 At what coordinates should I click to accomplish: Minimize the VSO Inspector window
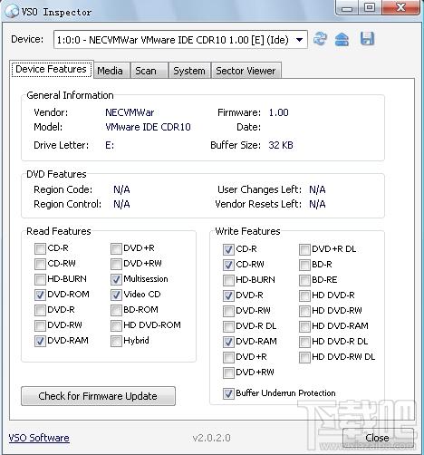347,8
